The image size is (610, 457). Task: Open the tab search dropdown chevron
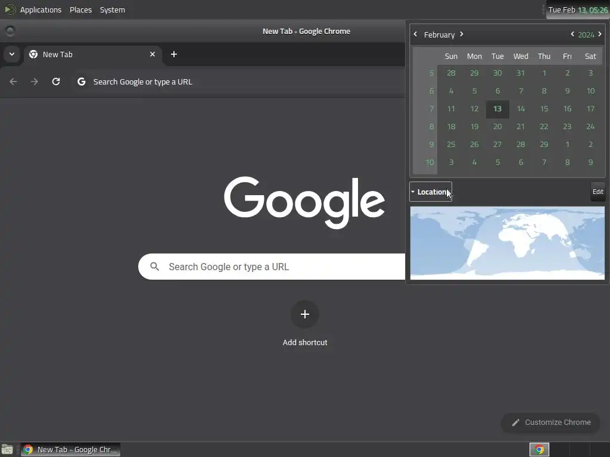pos(12,54)
